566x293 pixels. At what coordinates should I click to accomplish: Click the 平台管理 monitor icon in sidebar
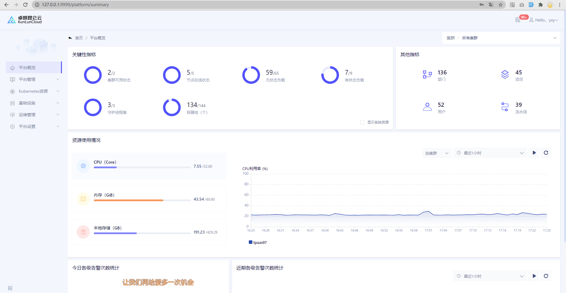click(12, 80)
